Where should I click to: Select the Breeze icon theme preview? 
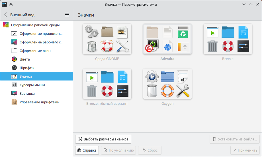(x=228, y=39)
